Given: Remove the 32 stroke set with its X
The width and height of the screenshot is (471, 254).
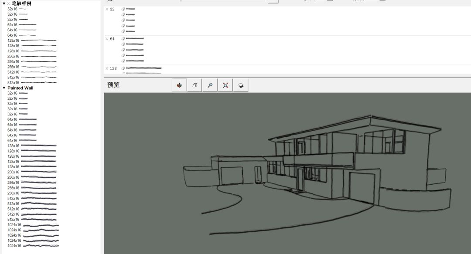Looking at the screenshot, I should pos(107,9).
